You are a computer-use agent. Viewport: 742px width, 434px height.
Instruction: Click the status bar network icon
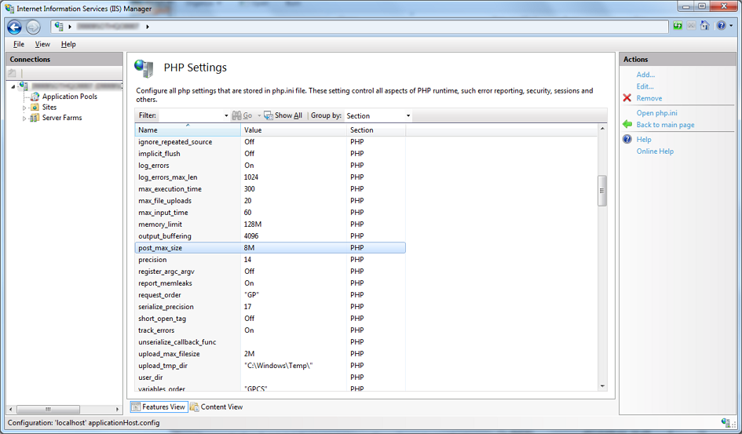(726, 423)
